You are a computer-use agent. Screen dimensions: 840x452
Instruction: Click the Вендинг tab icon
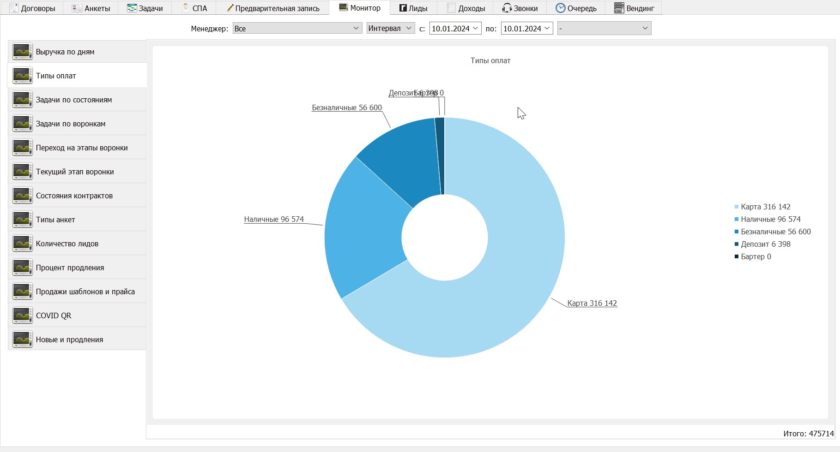619,8
